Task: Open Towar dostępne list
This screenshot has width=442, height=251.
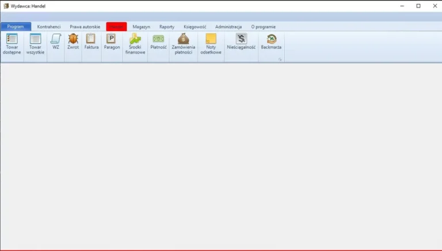Action: [x=12, y=44]
